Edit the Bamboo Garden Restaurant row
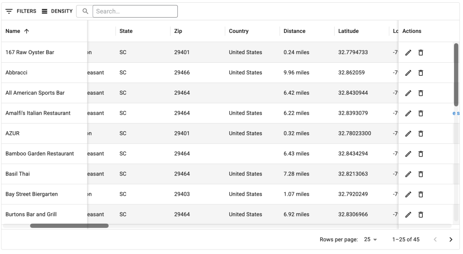This screenshot has height=254, width=463. [x=408, y=154]
